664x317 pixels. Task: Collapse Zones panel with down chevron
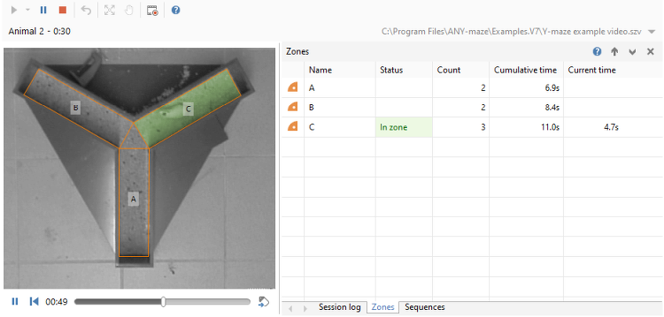tap(632, 52)
